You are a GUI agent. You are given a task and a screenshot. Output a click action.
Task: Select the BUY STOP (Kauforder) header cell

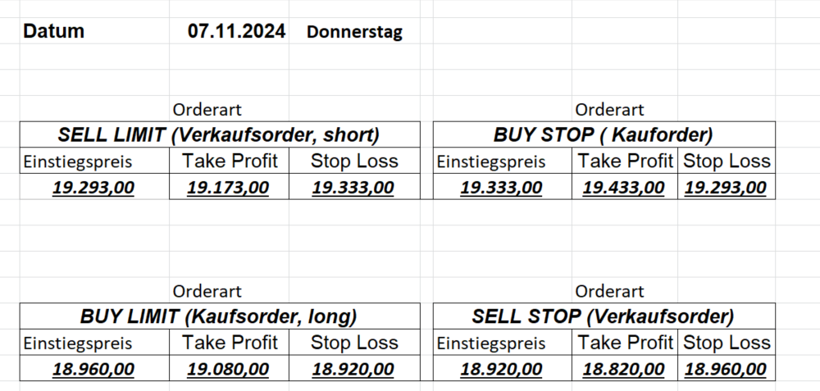tap(603, 135)
